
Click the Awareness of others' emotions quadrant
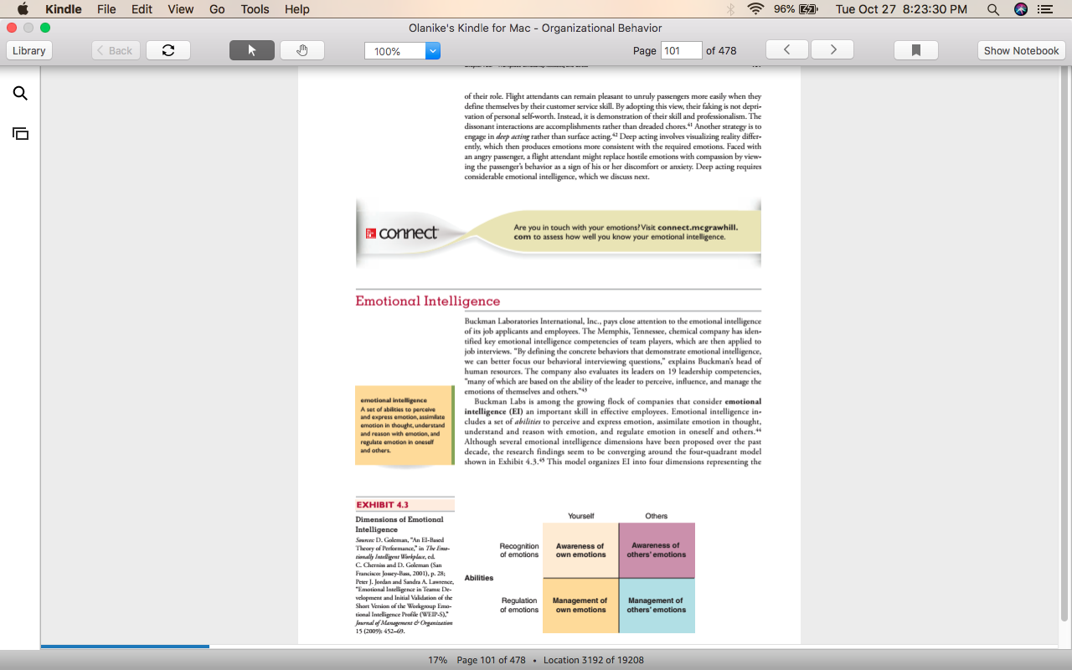coord(657,550)
